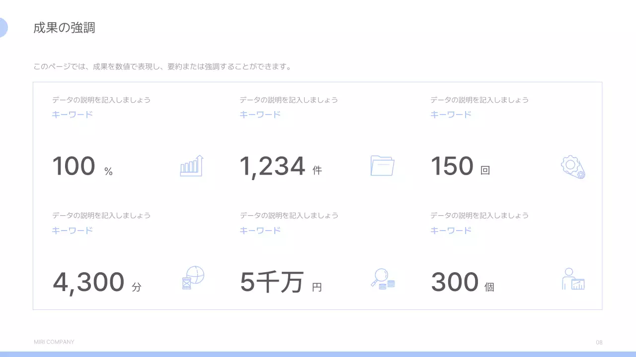Open the キーワード link above the 100% statistic
This screenshot has height=357, width=636.
(72, 114)
